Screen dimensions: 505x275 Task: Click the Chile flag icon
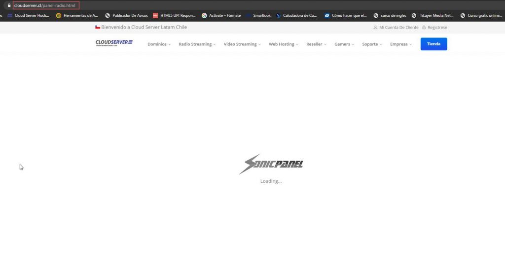(98, 28)
